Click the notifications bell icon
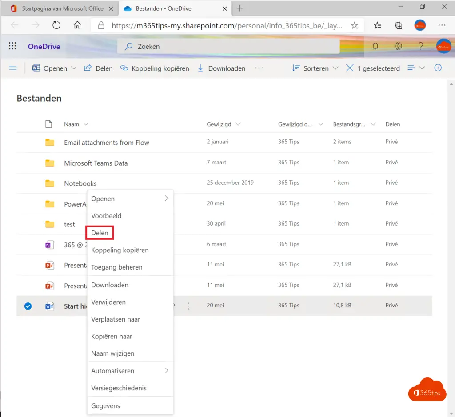455x417 pixels. pos(375,46)
